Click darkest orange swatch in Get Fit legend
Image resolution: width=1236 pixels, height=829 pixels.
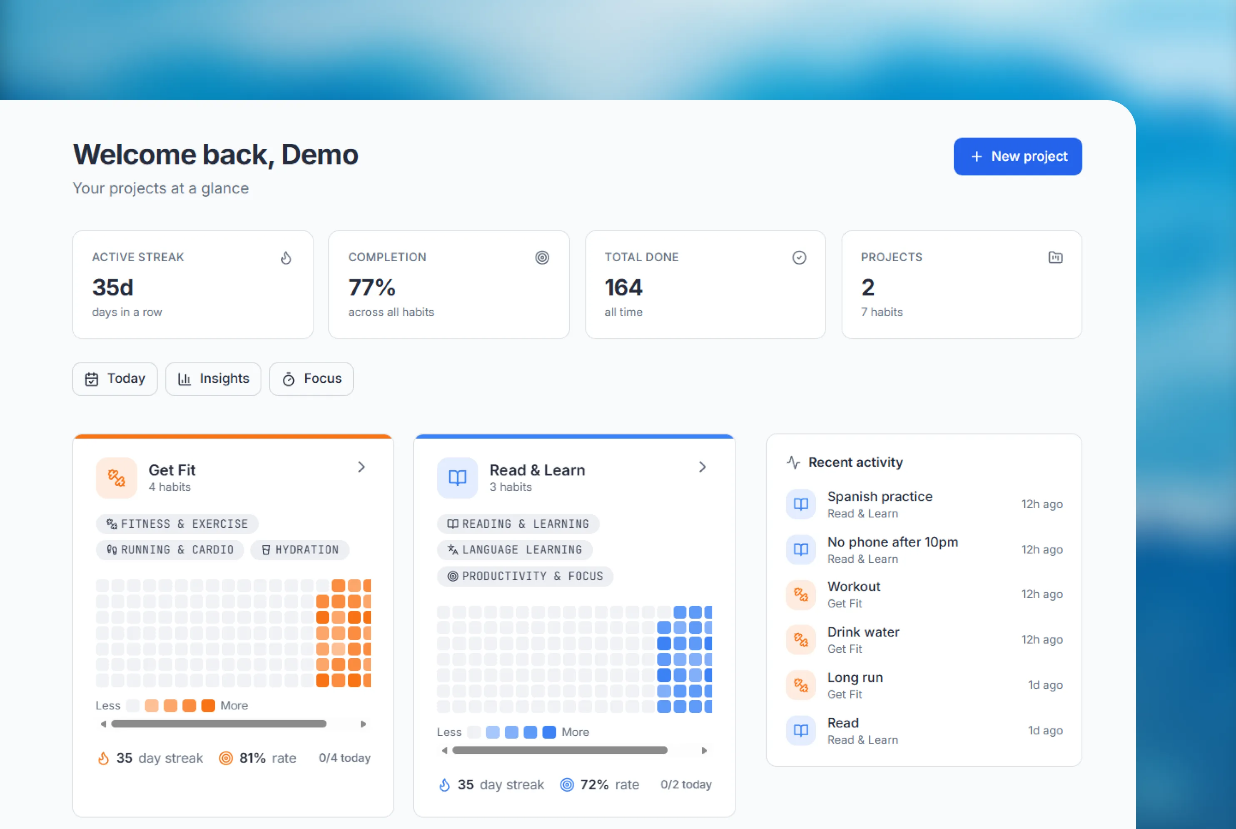point(208,706)
